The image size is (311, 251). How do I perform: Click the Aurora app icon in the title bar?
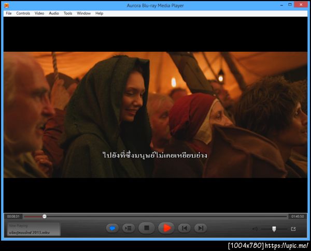7,6
